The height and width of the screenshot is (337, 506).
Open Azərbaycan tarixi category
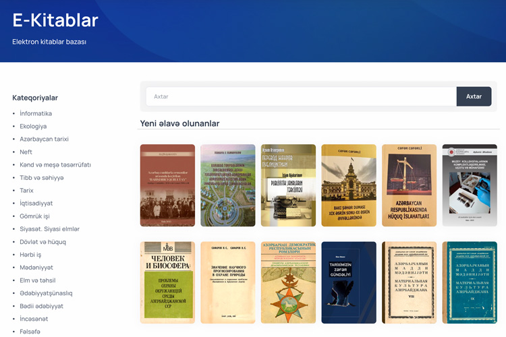pos(44,139)
